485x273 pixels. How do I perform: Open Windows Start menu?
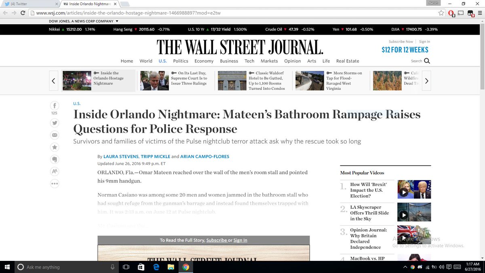pyautogui.click(x=7, y=267)
